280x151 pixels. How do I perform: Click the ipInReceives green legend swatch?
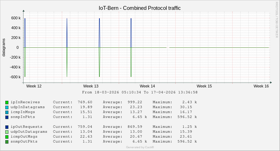[x=7, y=102]
